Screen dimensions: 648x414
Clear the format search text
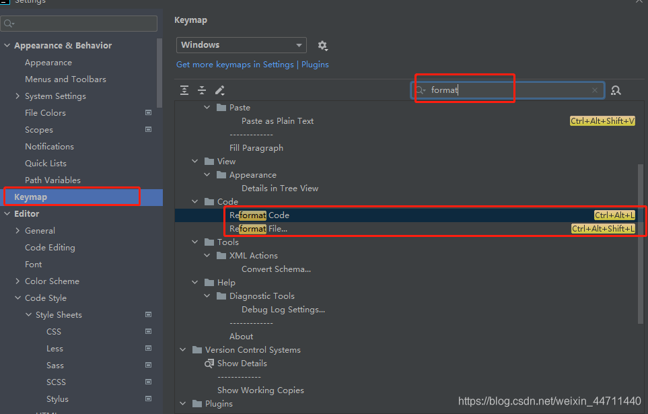coord(595,90)
